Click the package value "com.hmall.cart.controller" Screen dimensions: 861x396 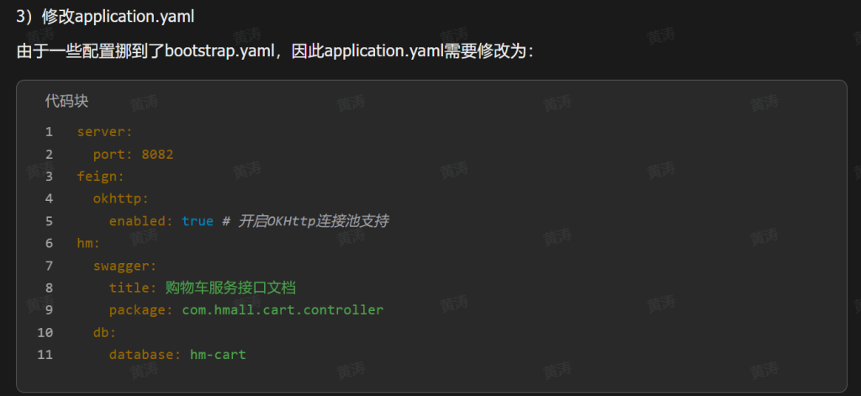click(x=283, y=310)
